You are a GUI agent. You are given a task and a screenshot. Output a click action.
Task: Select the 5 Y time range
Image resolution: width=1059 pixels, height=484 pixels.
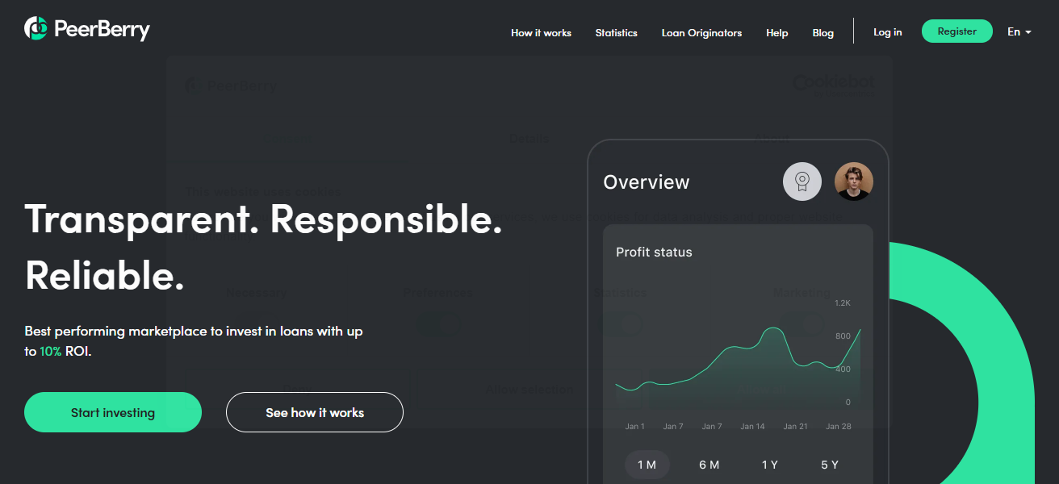click(829, 465)
